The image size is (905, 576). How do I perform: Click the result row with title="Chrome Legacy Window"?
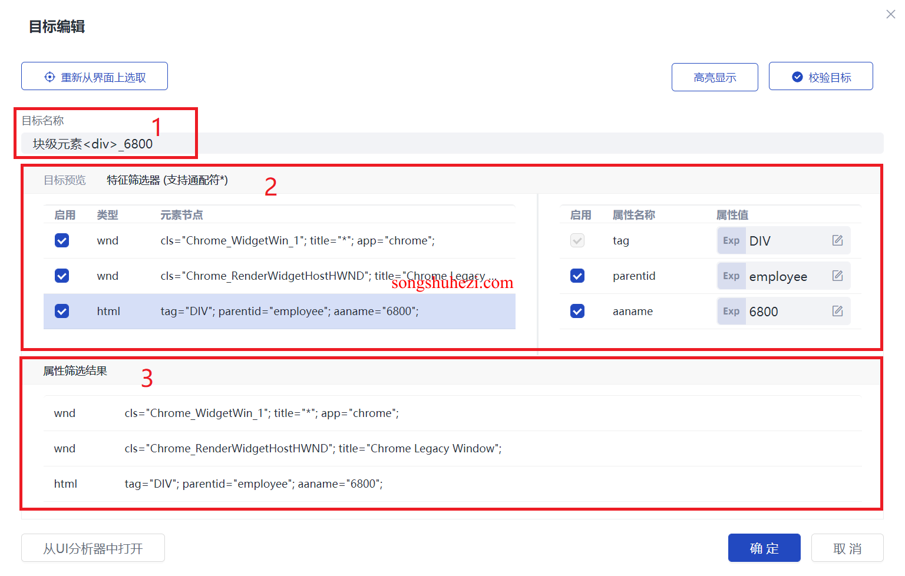tap(452, 448)
